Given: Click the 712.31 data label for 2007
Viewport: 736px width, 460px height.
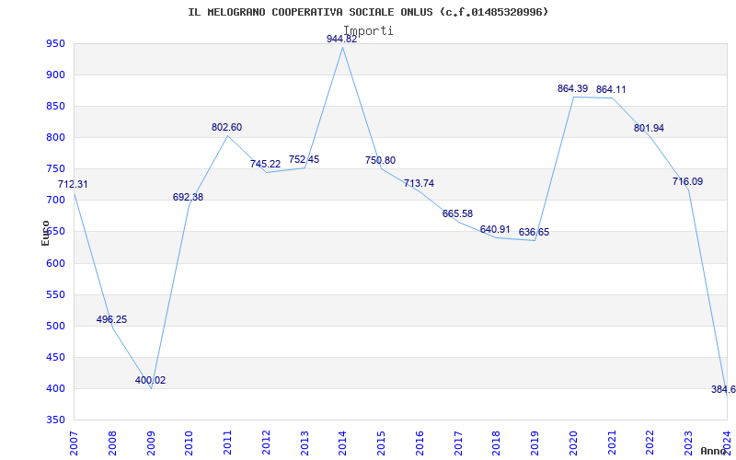Looking at the screenshot, I should [73, 185].
